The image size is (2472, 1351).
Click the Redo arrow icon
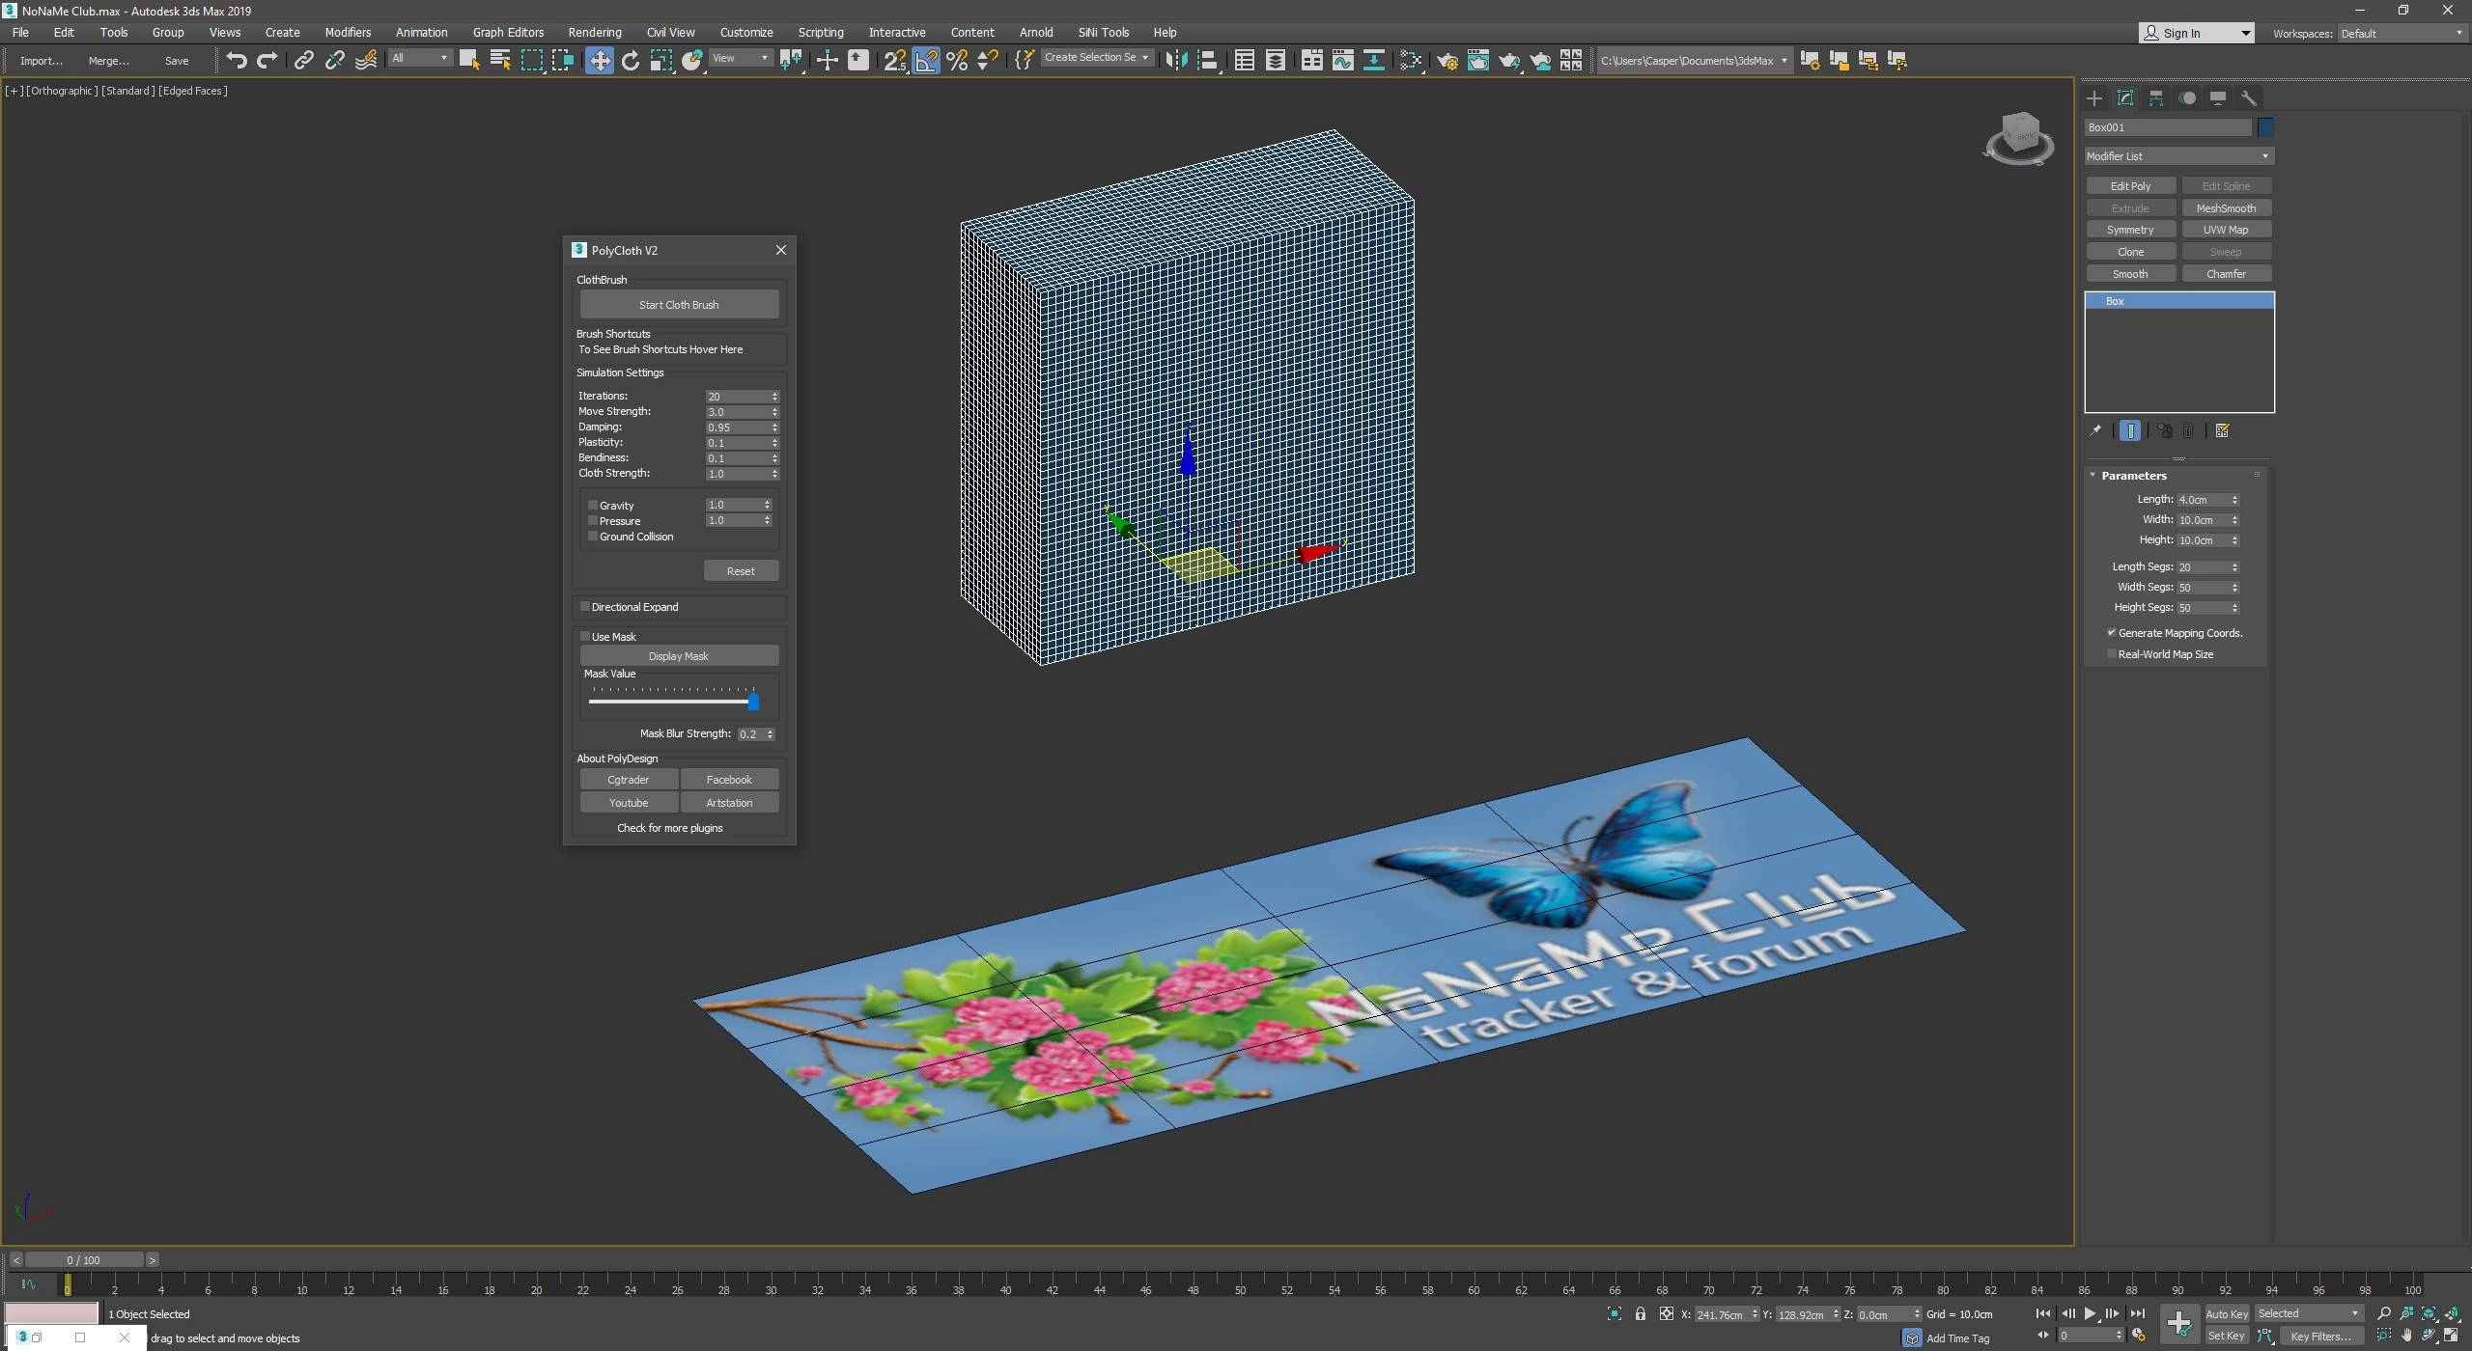click(x=267, y=60)
